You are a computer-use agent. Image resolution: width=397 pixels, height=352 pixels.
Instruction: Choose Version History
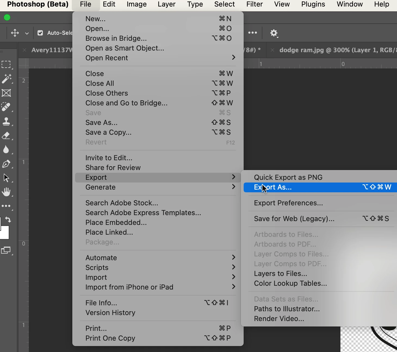pyautogui.click(x=158, y=313)
